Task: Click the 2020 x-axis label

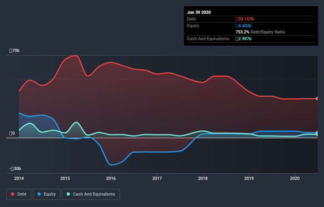Action: [295, 178]
